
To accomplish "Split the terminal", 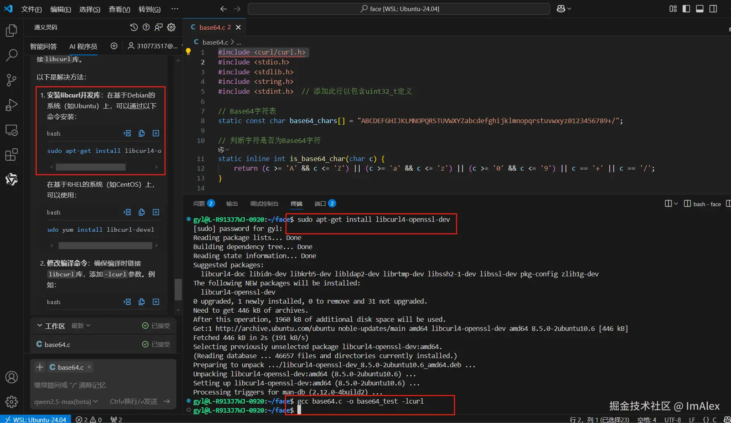I will pos(669,203).
